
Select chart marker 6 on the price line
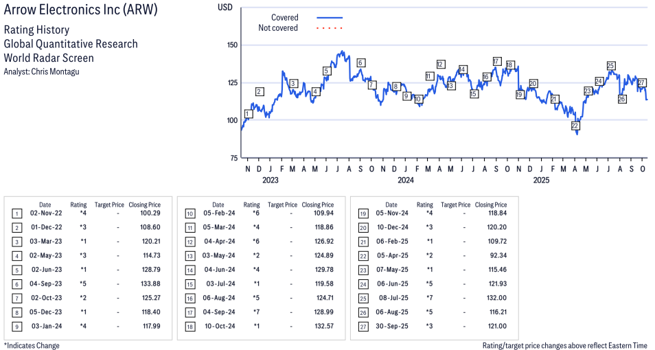click(360, 63)
